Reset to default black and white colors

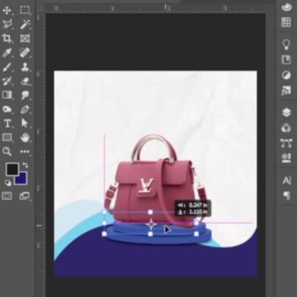tap(8, 182)
